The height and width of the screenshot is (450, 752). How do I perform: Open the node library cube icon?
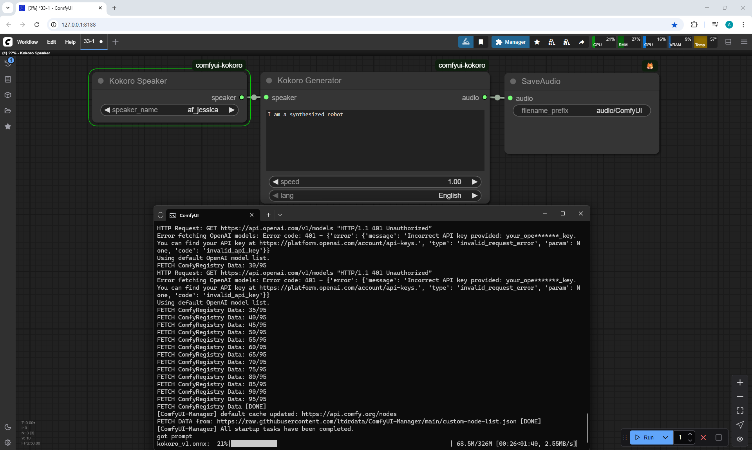pos(8,95)
